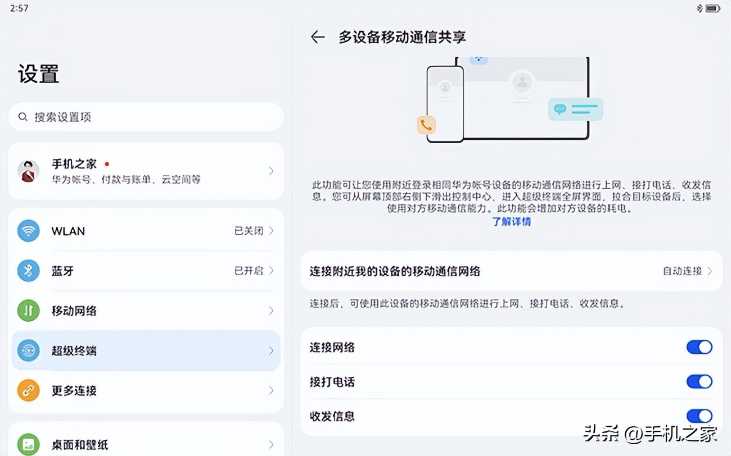This screenshot has height=456, width=731.
Task: Click the search magnifier icon
Action: (x=22, y=117)
